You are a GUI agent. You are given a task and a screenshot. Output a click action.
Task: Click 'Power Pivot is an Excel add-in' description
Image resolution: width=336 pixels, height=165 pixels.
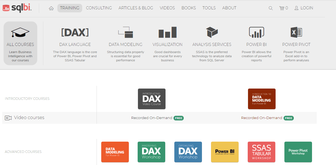pyautogui.click(x=296, y=56)
